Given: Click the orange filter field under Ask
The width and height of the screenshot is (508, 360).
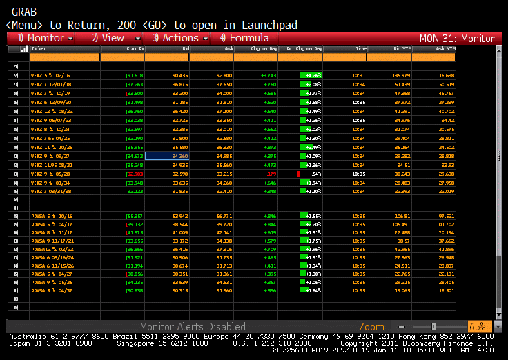Looking at the screenshot, I should point(211,58).
